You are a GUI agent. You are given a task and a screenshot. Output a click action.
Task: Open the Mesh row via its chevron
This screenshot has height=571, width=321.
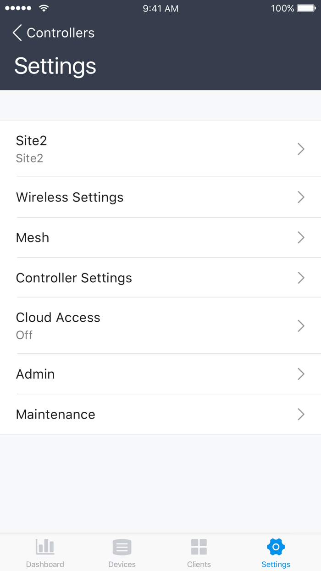coord(301,237)
